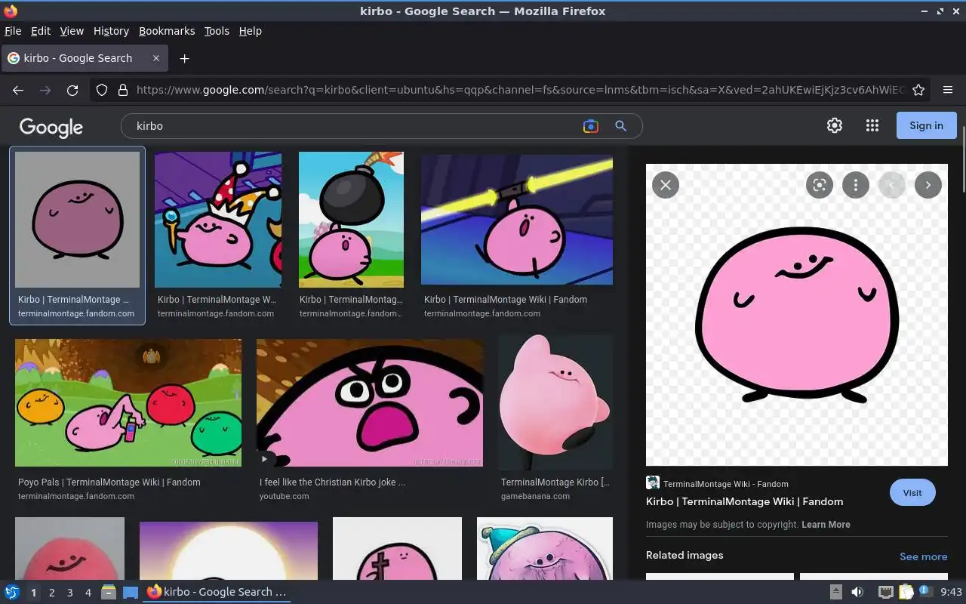966x604 pixels.
Task: Open the Edit menu
Action: (x=41, y=31)
